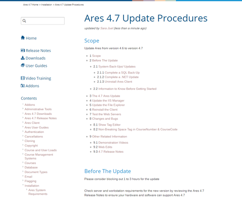Jump to Reinstall the Client link
This screenshot has width=242, height=197.
(x=105, y=110)
